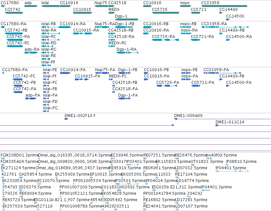Click the bs40f09.5prime EST label
The height and width of the screenshot is (211, 271).
pyautogui.click(x=222, y=155)
